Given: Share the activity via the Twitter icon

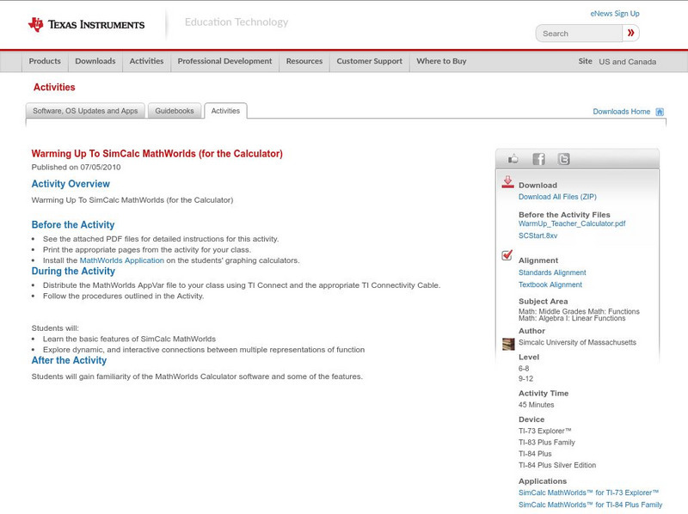Looking at the screenshot, I should 563,159.
